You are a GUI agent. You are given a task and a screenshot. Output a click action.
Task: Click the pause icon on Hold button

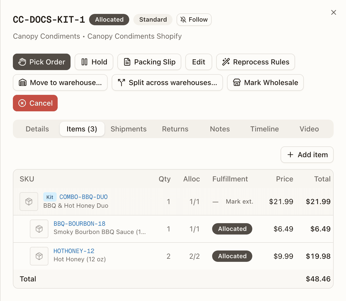pos(84,62)
